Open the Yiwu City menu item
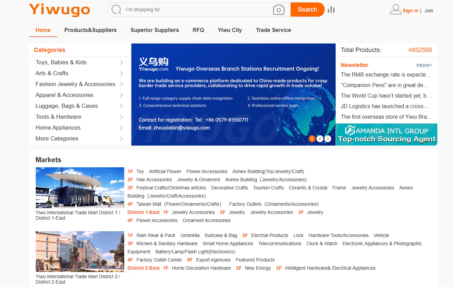Image resolution: width=453 pixels, height=287 pixels. (230, 30)
